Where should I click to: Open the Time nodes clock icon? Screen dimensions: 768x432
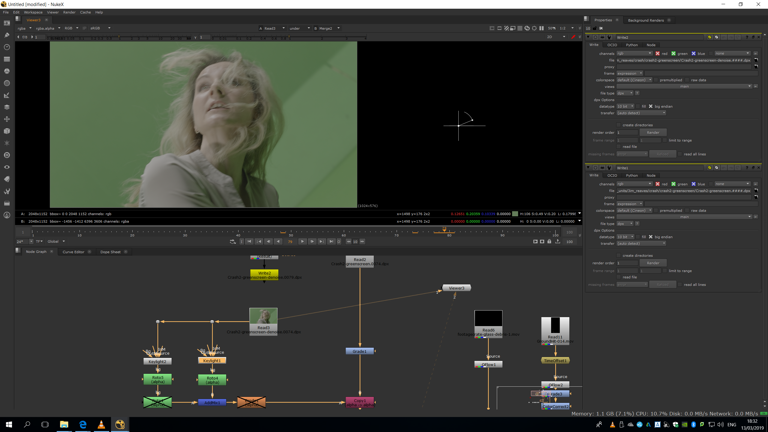point(7,47)
